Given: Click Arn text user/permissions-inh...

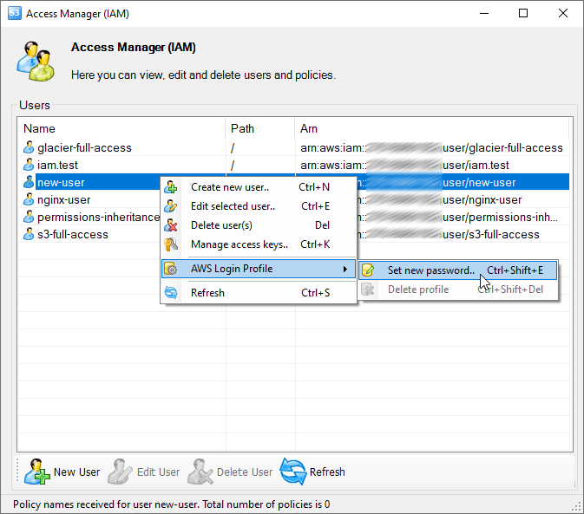Looking at the screenshot, I should (500, 217).
